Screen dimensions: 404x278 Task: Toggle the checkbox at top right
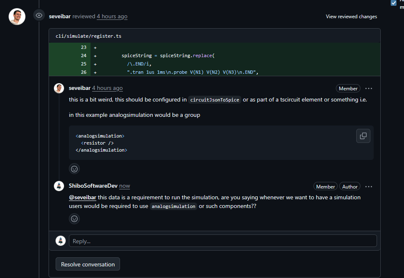(394, 3)
